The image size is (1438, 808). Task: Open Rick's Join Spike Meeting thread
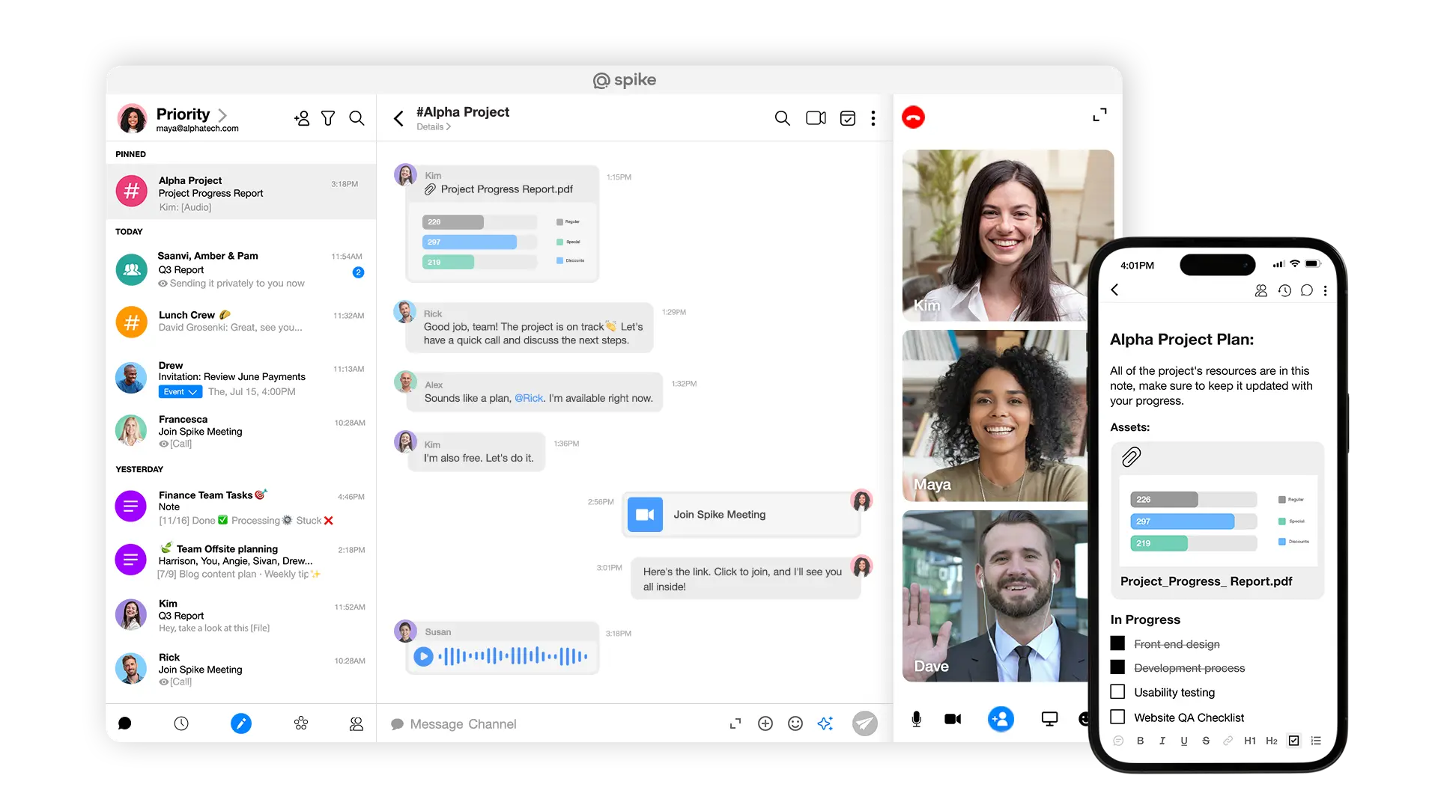click(x=240, y=669)
